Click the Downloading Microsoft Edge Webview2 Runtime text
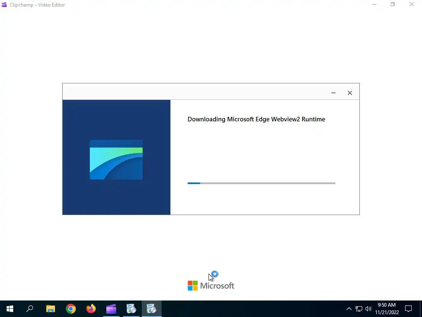 point(256,119)
